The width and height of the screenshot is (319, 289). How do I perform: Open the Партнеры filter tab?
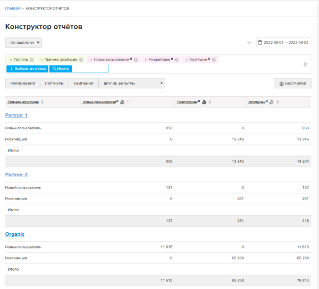(x=54, y=84)
